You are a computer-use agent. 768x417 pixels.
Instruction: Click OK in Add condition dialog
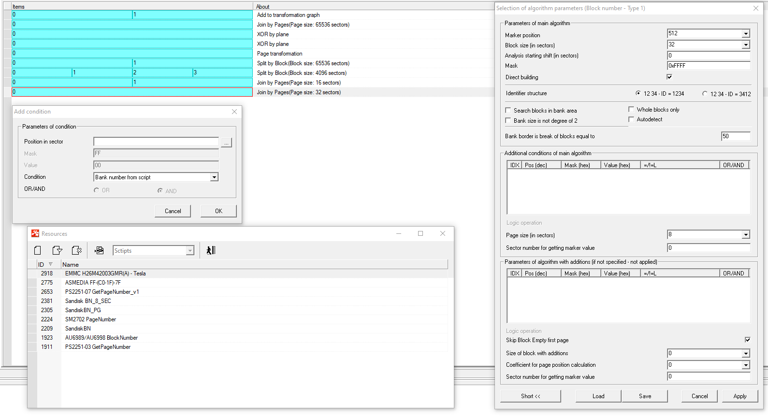[x=218, y=211]
